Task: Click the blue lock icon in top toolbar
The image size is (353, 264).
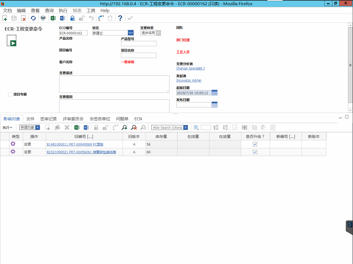Action: coord(72,18)
